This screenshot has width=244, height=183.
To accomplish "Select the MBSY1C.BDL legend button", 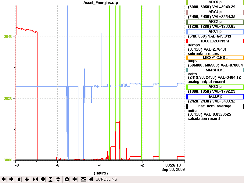I will tap(215, 58).
